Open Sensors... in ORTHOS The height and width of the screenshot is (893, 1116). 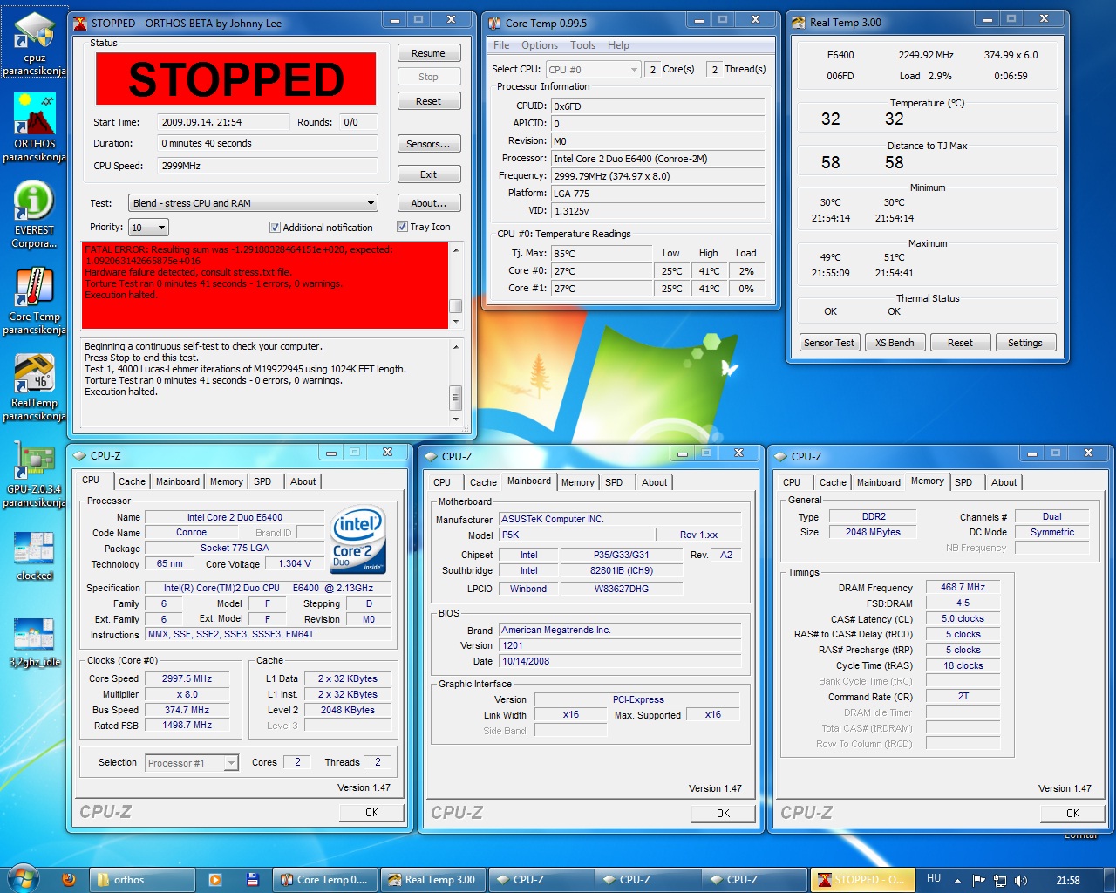(428, 144)
